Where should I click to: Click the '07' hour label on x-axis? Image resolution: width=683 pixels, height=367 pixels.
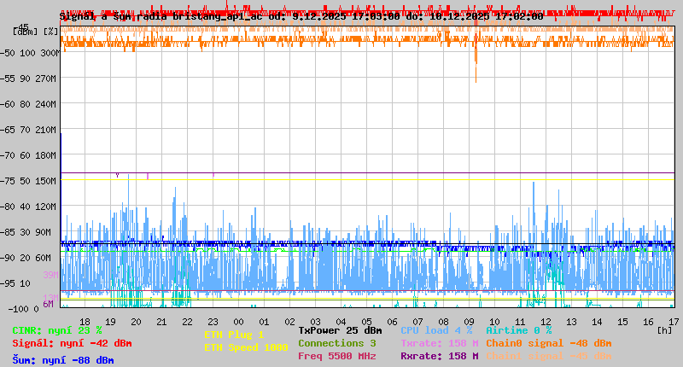(417, 322)
